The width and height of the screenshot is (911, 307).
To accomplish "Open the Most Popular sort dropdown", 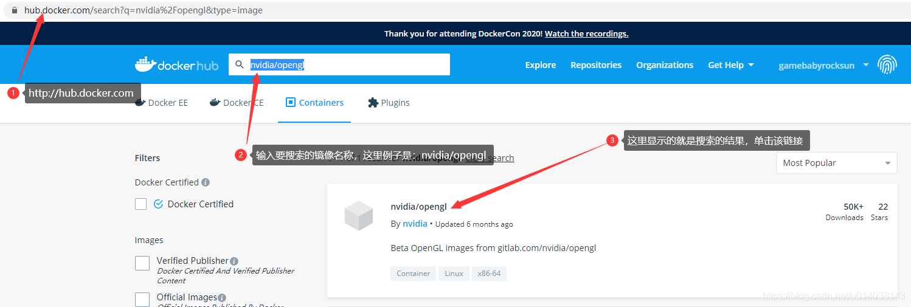I will (836, 163).
